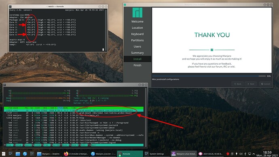Screen dimensions: 279x157
Task: Click the notifications bulb tray icon
Action: (237, 154)
